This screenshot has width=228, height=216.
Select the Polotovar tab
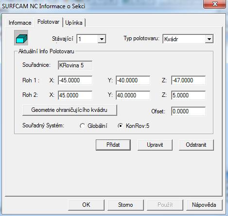click(48, 22)
